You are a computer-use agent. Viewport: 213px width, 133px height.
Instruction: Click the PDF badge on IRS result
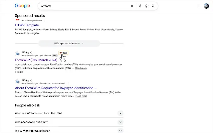(55, 56)
